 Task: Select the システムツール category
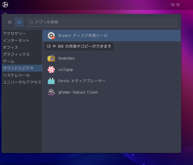pos(22,75)
